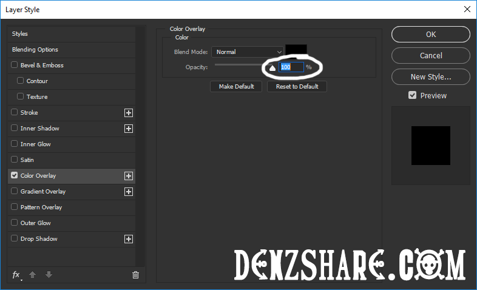Select the Outer Glow effect label
The height and width of the screenshot is (290, 477).
[x=36, y=223]
